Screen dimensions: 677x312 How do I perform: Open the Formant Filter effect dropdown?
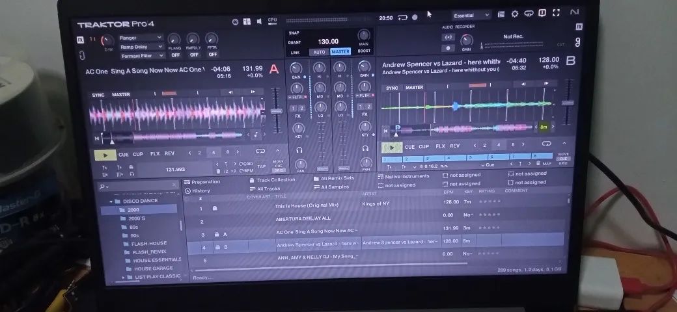143,56
